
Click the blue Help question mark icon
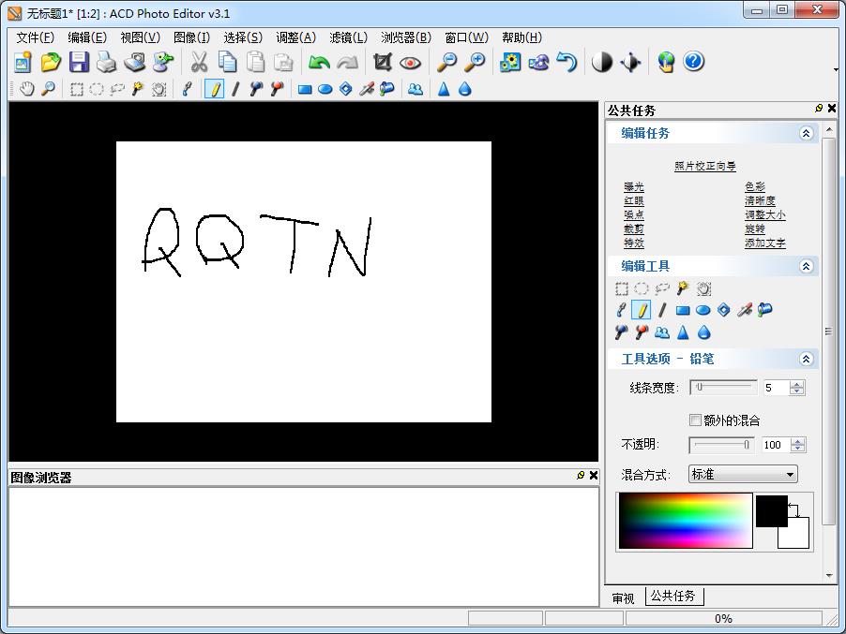(693, 62)
